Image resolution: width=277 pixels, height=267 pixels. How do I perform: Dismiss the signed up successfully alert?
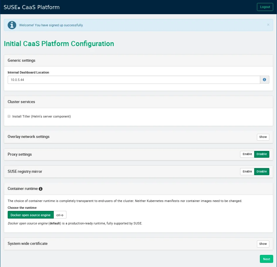click(x=268, y=25)
